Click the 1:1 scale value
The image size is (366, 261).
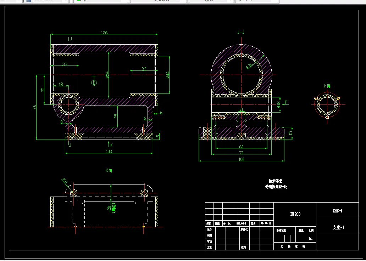point(311,239)
